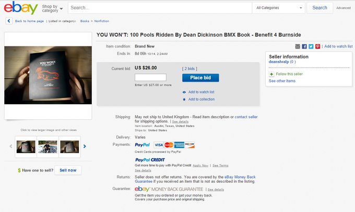The image size is (355, 212).
Task: Share the listing on Twitter
Action: pyautogui.click(x=311, y=46)
